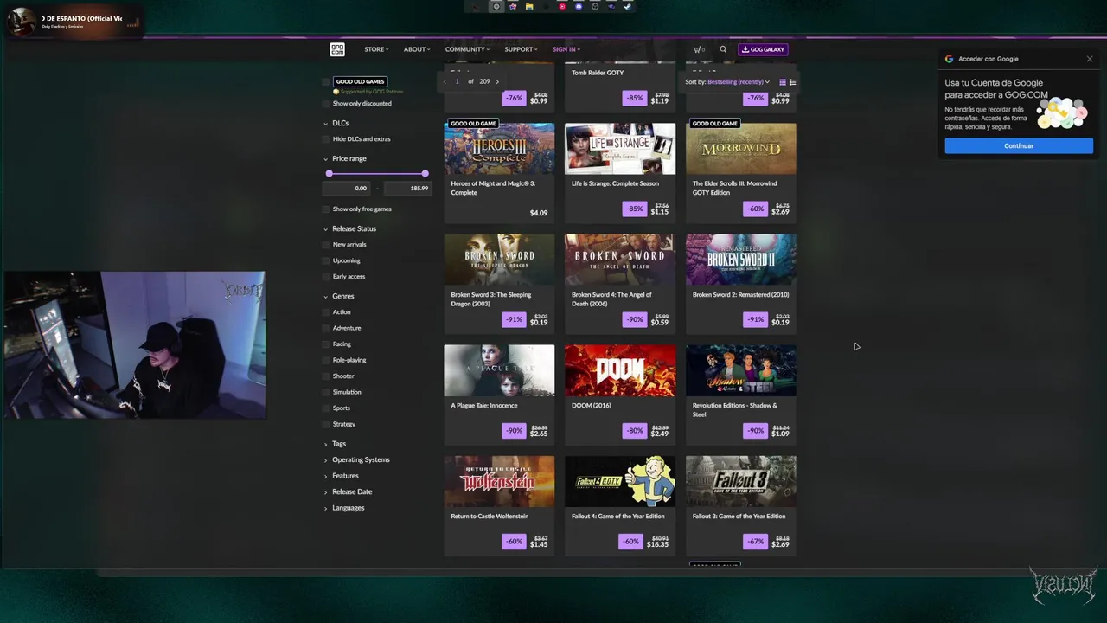This screenshot has height=623, width=1107.
Task: Switch to grid view layout
Action: coord(783,82)
